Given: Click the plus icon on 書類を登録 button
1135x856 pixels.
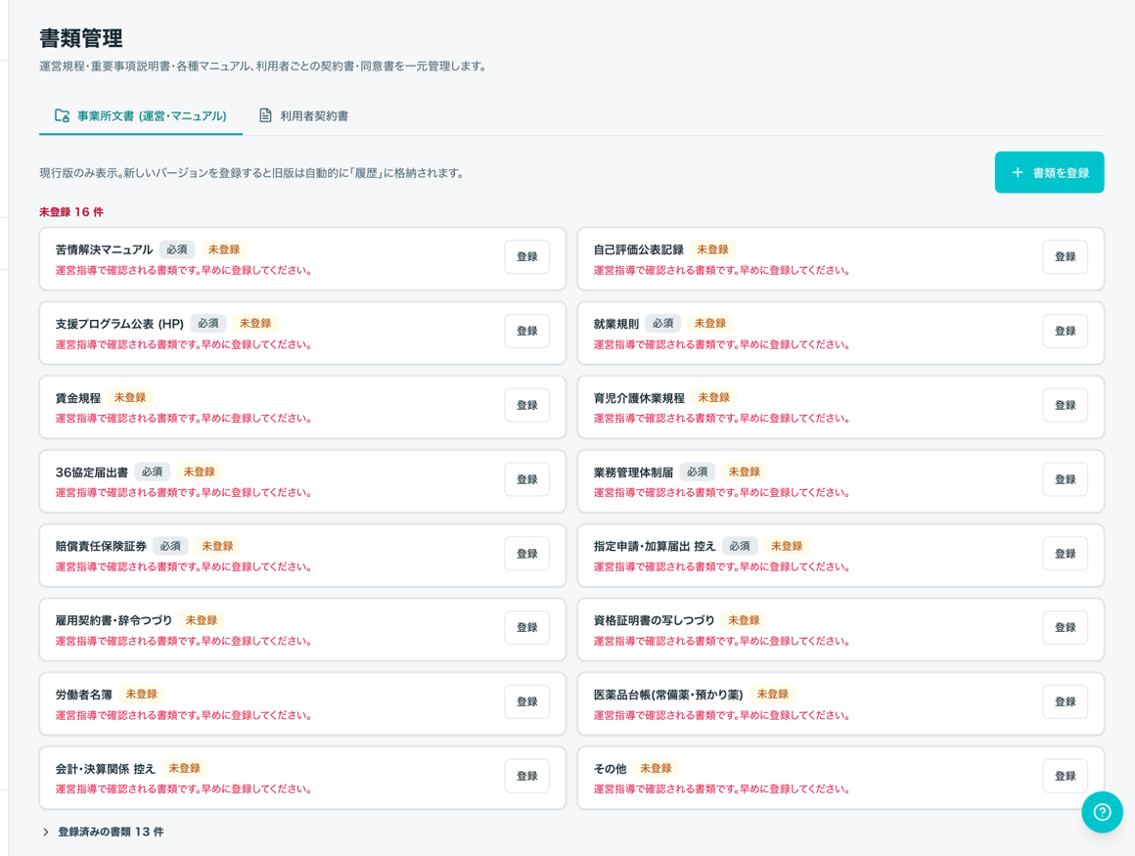Looking at the screenshot, I should [1017, 172].
